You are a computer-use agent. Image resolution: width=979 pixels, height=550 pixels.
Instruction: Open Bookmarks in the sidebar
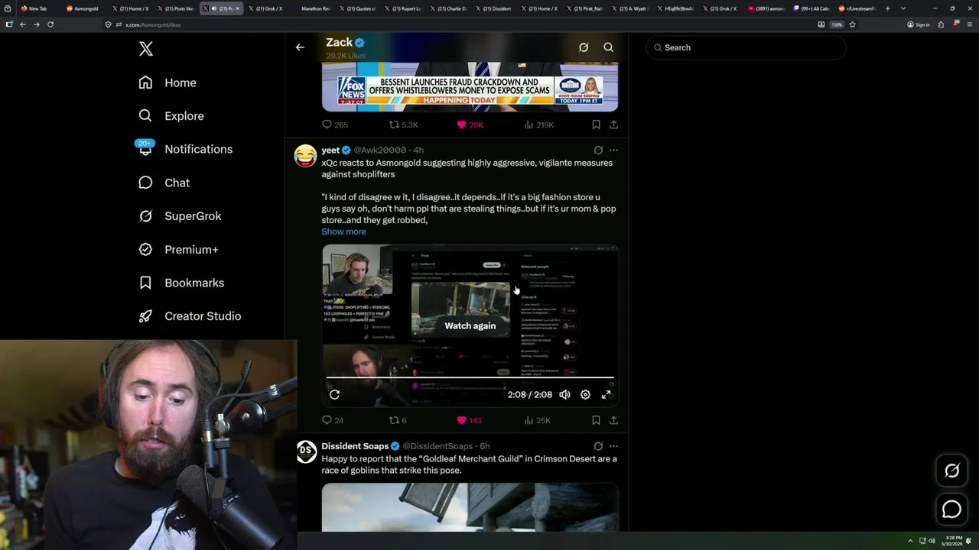point(181,283)
